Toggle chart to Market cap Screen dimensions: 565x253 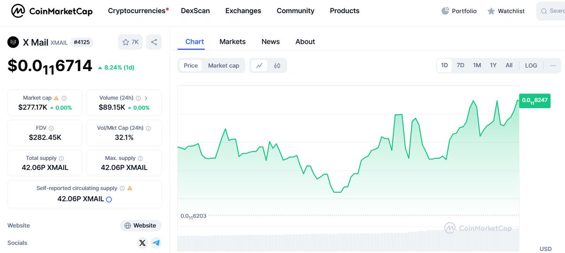click(x=224, y=66)
